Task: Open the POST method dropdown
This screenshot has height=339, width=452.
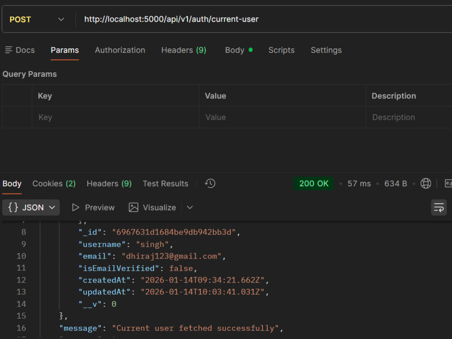Action: click(37, 19)
